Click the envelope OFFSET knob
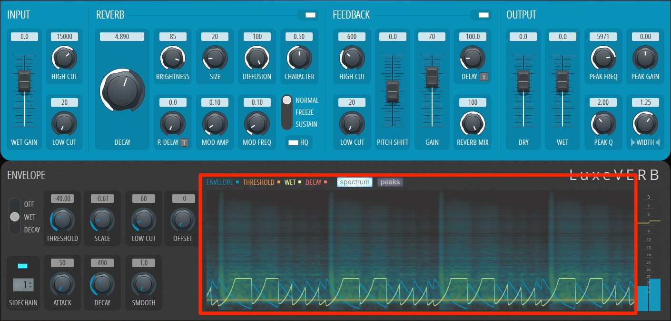This screenshot has width=671, height=321. coord(183,220)
